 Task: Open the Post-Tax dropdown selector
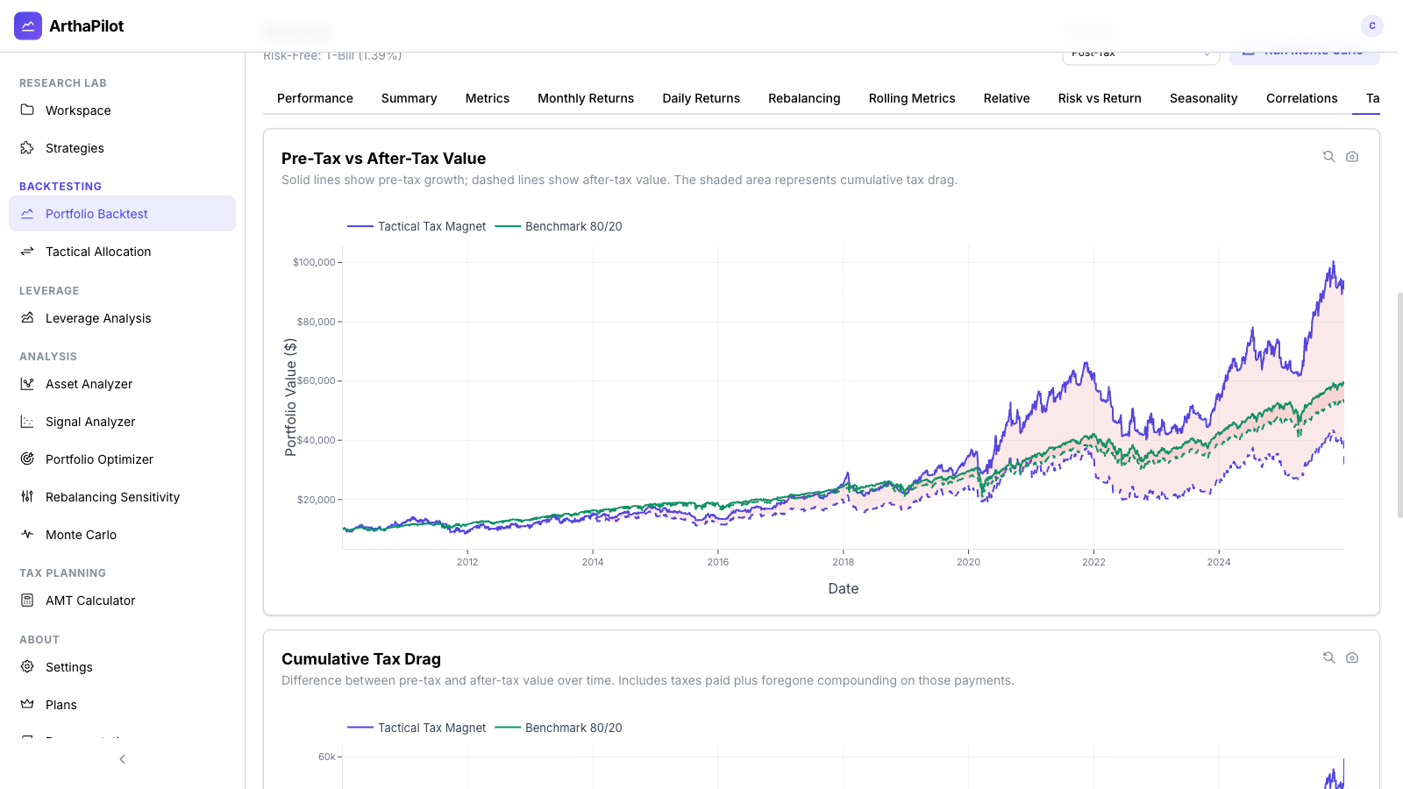tap(1140, 55)
